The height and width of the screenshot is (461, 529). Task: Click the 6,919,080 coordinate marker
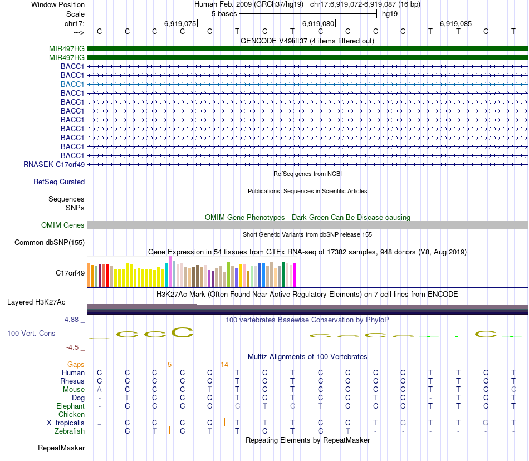pyautogui.click(x=318, y=23)
